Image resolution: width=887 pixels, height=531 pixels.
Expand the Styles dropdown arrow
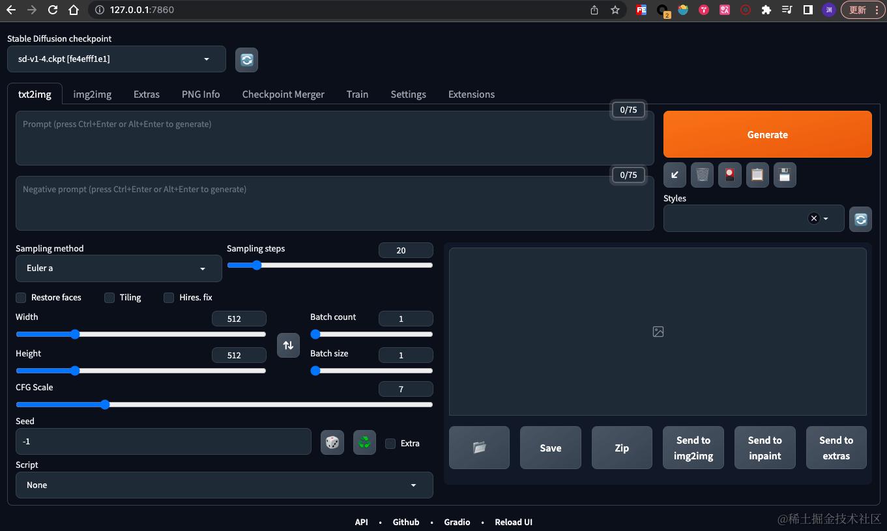[x=826, y=219]
